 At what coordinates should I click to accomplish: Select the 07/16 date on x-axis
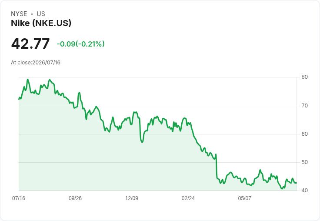click(x=19, y=198)
